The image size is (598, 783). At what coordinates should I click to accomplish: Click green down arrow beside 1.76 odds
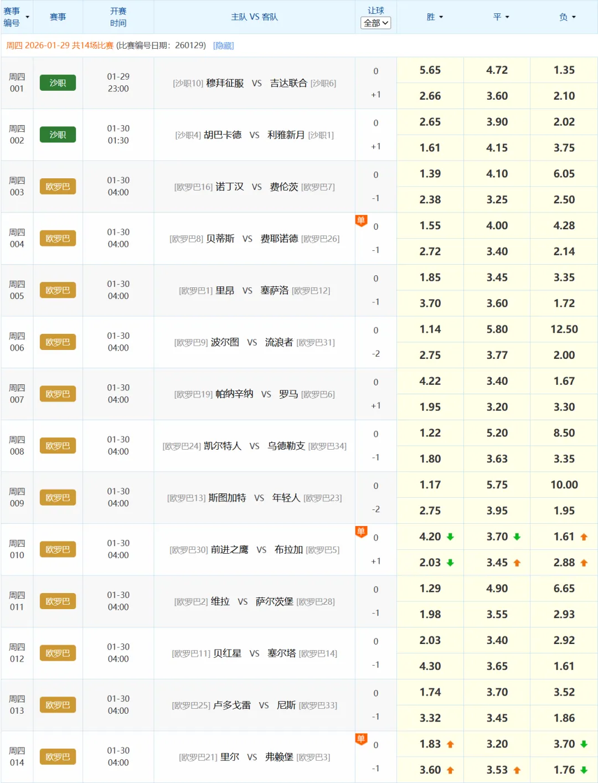coord(584,770)
